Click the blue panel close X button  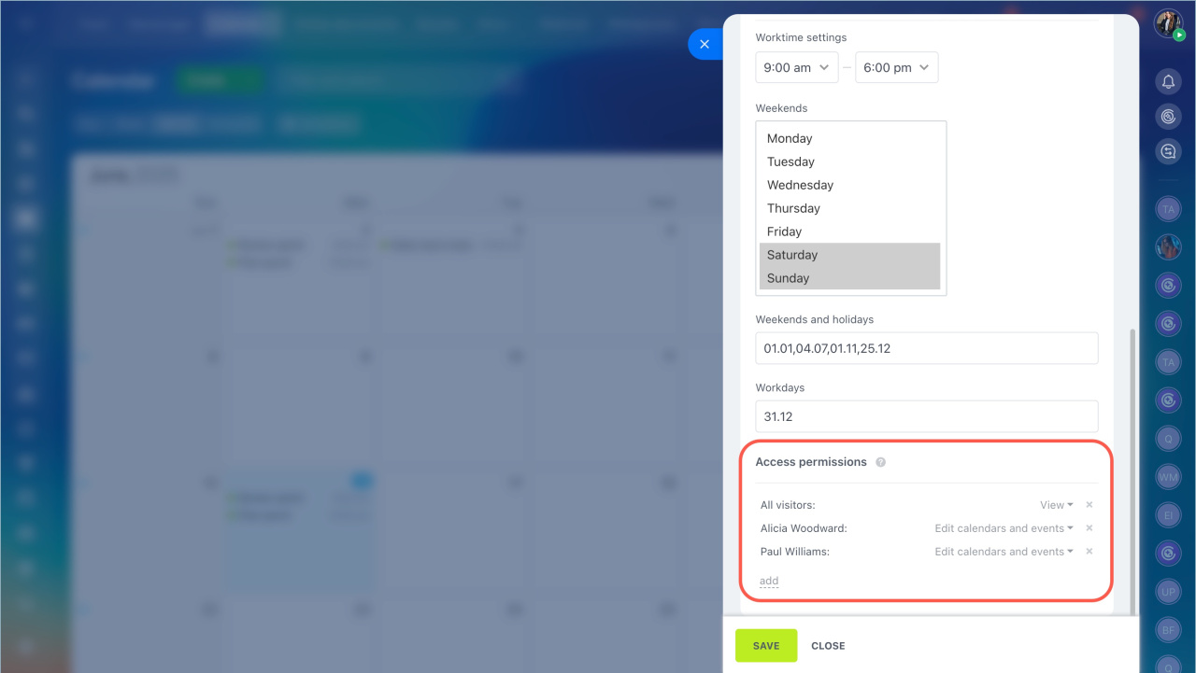pos(705,44)
